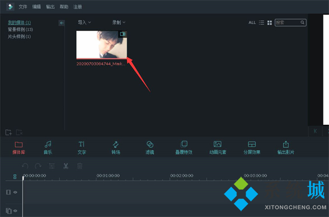Screen dimensions: 329x217
Task: Click the 搜索 search field
Action: point(291,23)
